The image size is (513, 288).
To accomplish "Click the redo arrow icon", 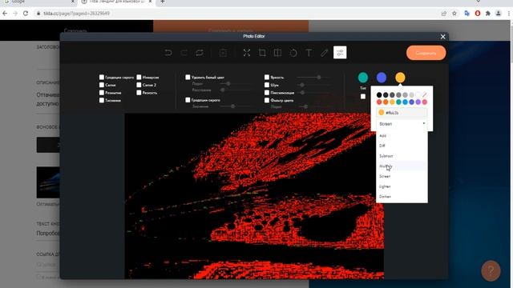I will tap(184, 53).
